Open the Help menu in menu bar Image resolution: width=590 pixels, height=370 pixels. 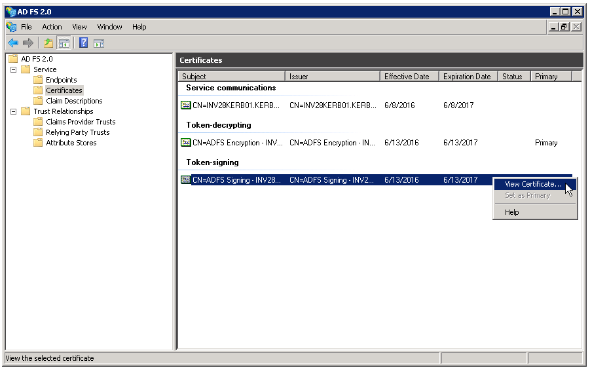pos(139,27)
